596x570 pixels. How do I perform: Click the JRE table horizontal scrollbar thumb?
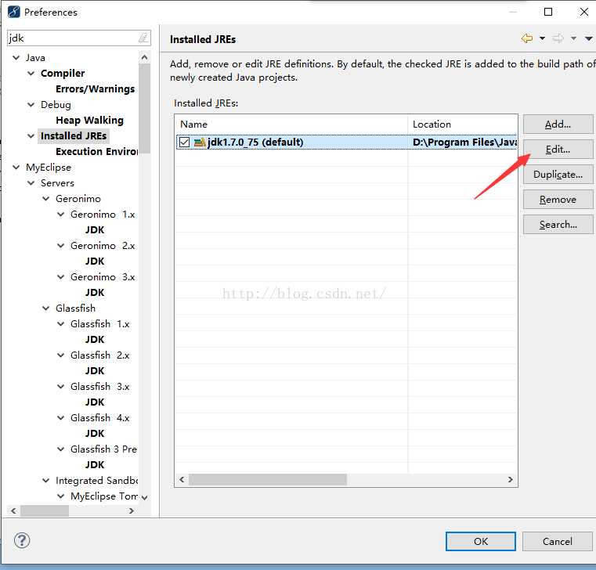coord(268,480)
